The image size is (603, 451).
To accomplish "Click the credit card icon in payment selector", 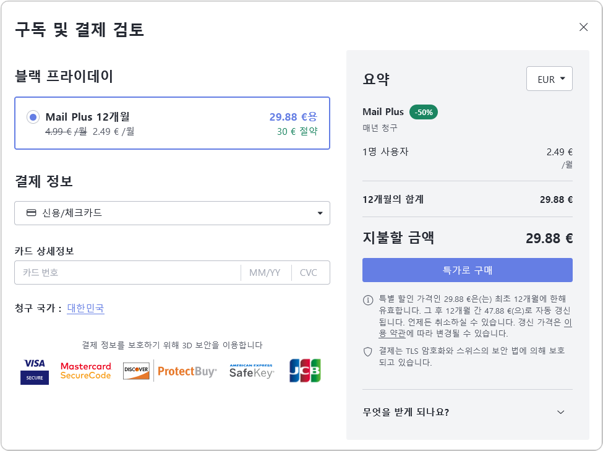I will coord(31,213).
